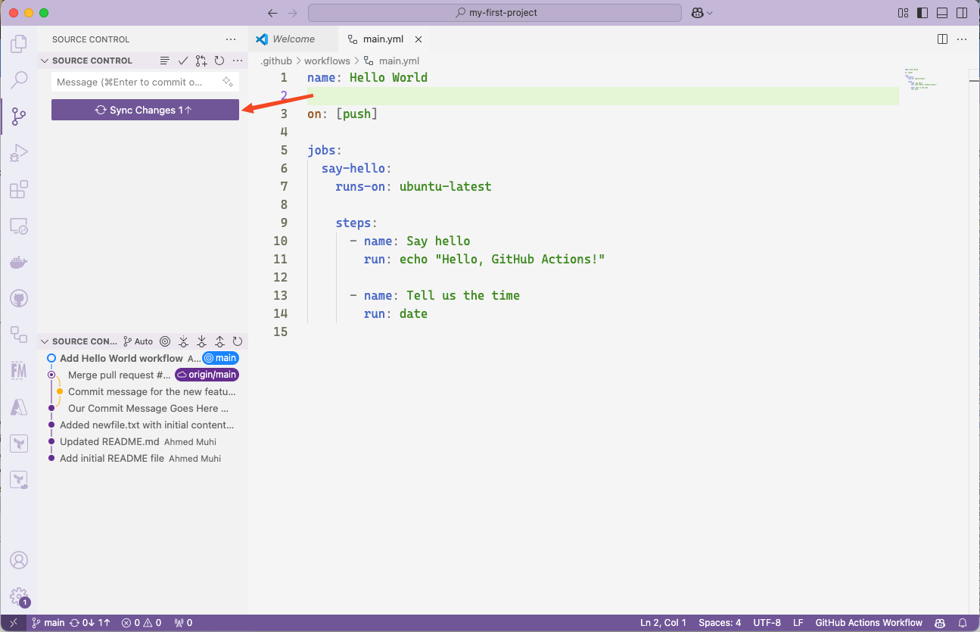Click the my-first-project command center search box

pyautogui.click(x=494, y=13)
